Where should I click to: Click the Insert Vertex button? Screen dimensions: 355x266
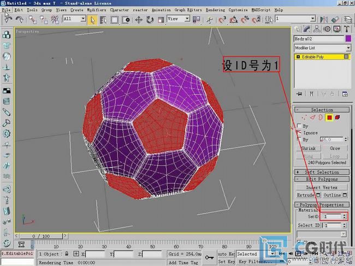pos(322,187)
